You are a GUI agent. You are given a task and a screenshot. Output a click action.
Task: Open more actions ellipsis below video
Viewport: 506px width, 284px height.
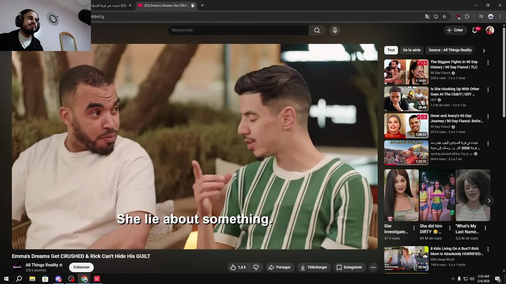pos(373,267)
